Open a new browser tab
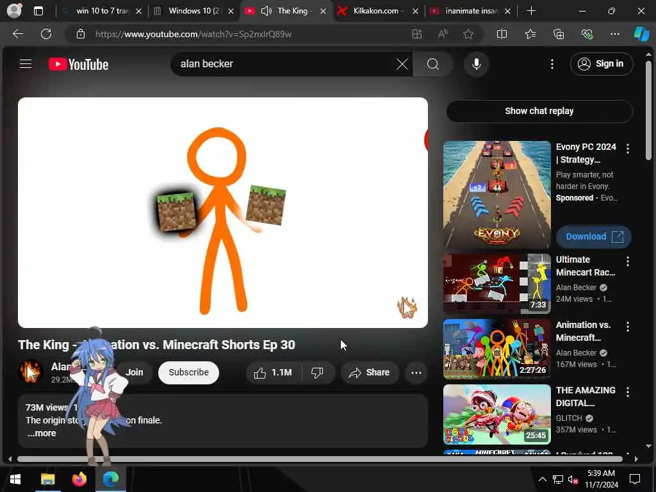The width and height of the screenshot is (656, 492). [x=531, y=11]
